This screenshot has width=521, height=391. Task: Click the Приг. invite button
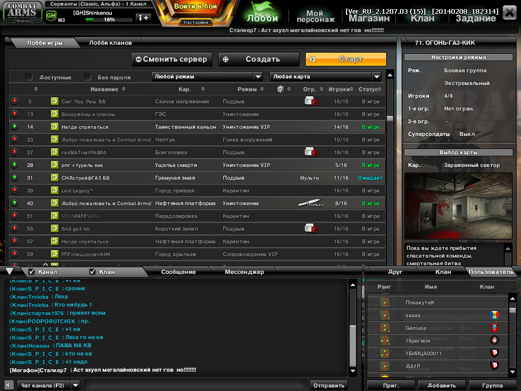[x=391, y=385]
